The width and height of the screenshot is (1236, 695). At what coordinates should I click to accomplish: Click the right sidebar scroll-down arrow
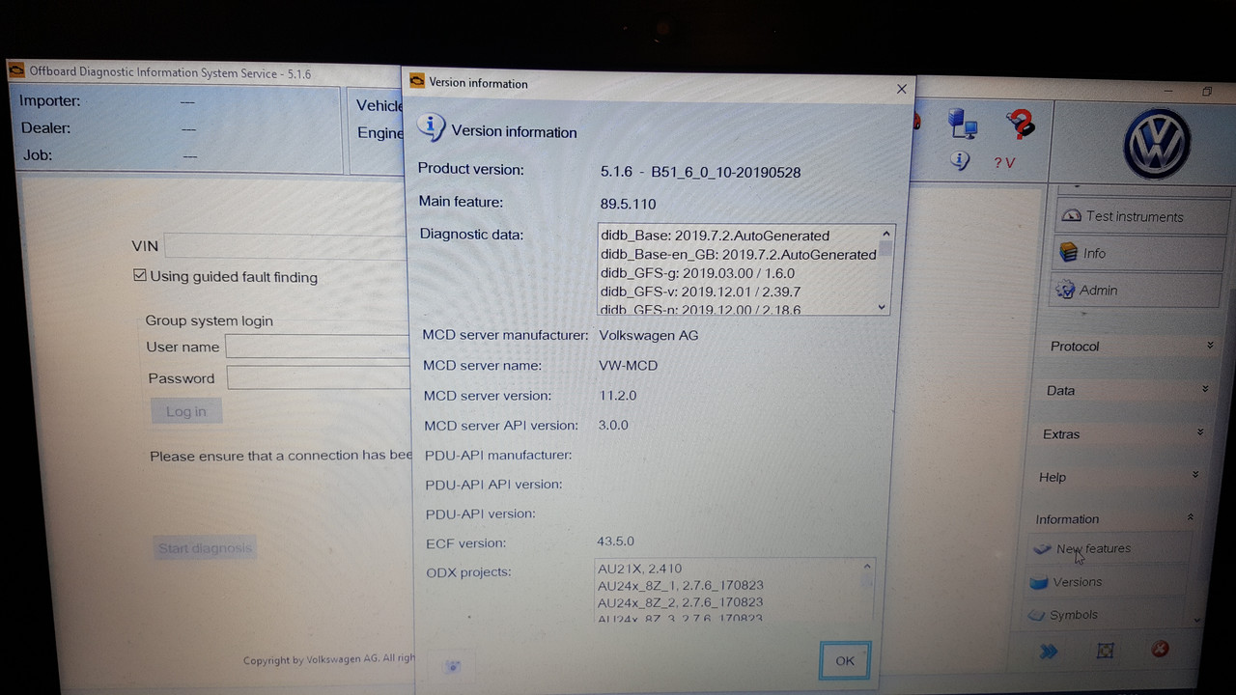coord(1197,619)
